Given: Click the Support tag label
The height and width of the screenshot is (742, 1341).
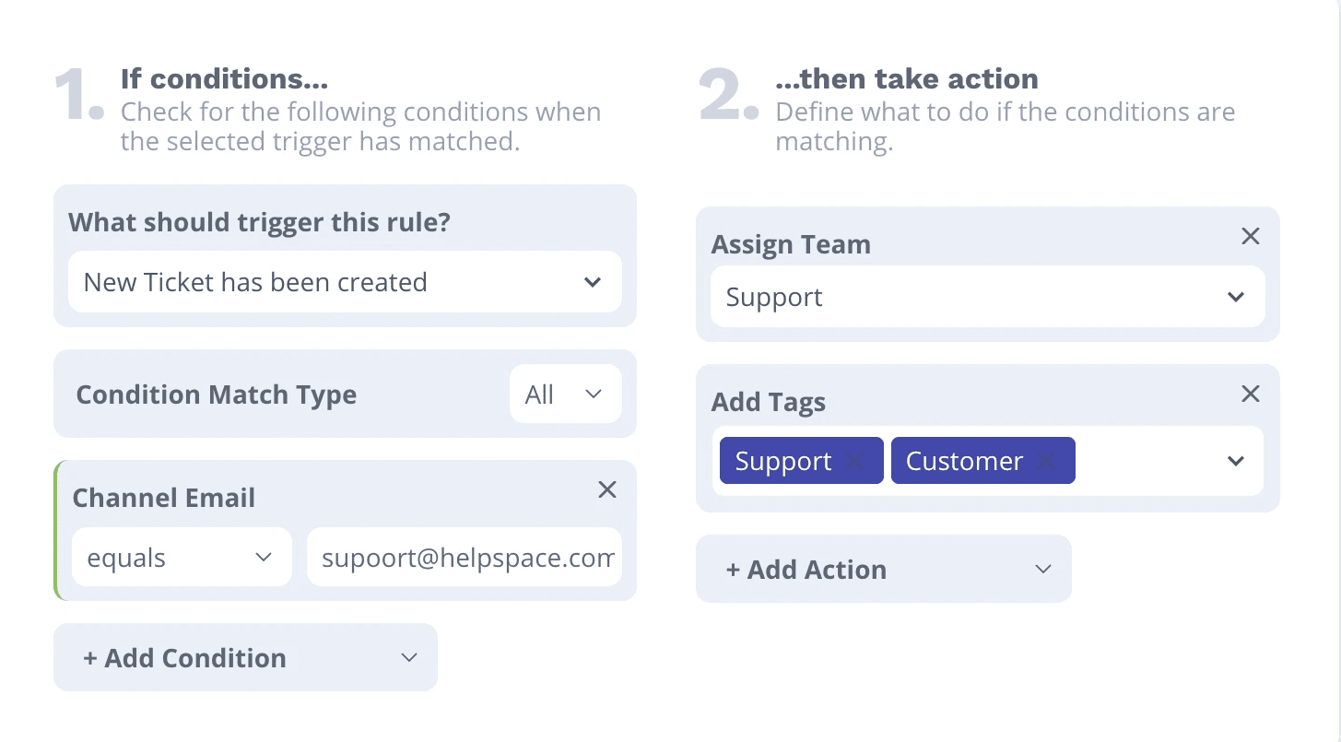Looking at the screenshot, I should click(x=783, y=461).
